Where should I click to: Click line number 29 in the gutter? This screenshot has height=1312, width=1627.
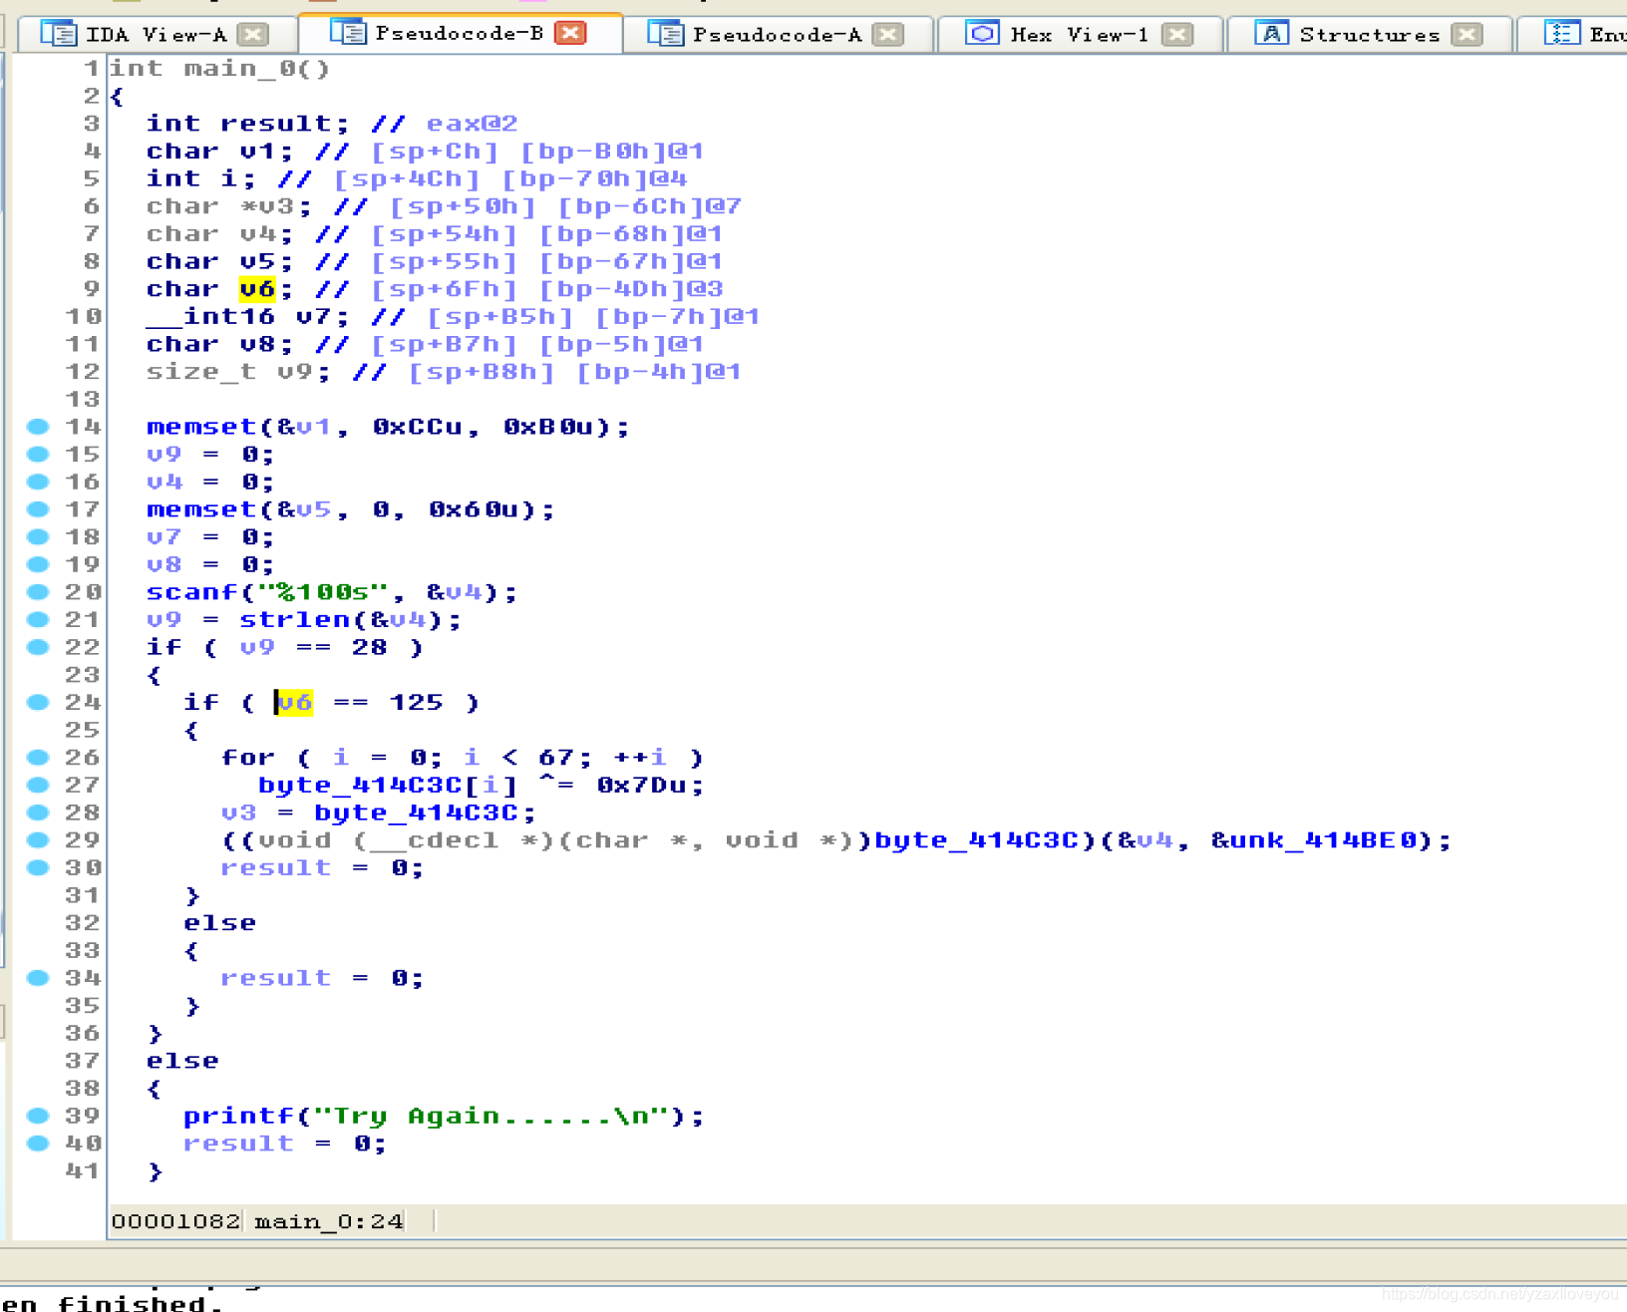(x=83, y=840)
